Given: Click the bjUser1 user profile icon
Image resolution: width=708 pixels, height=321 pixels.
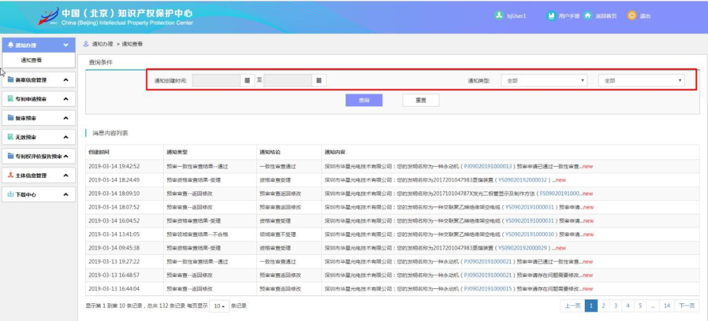Looking at the screenshot, I should 499,16.
